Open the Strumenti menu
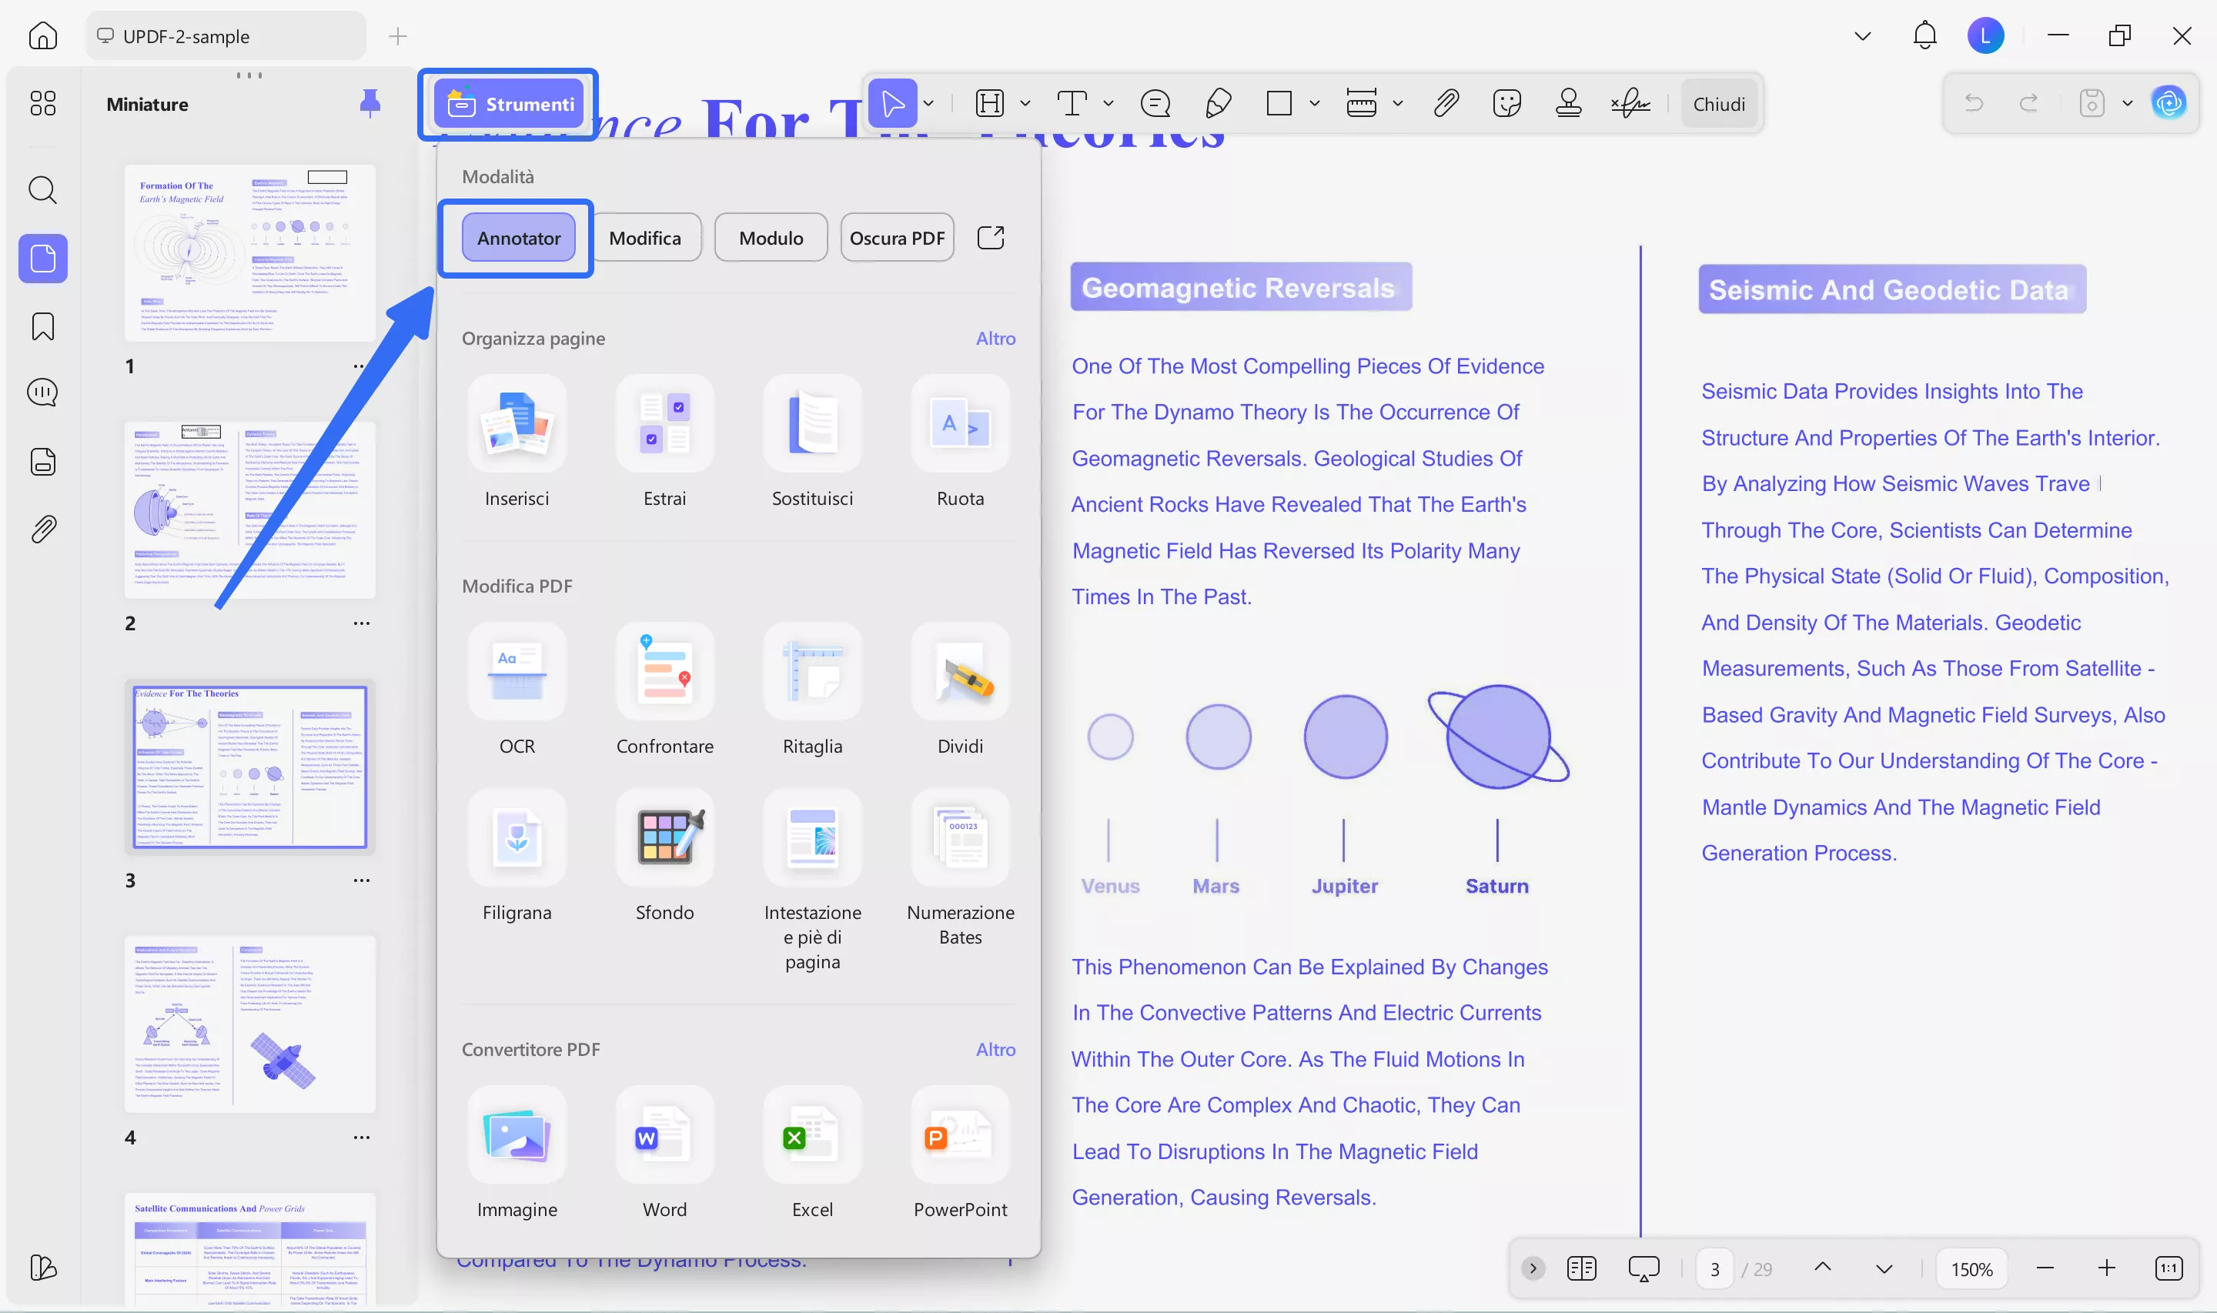Image resolution: width=2217 pixels, height=1313 pixels. pyautogui.click(x=510, y=104)
